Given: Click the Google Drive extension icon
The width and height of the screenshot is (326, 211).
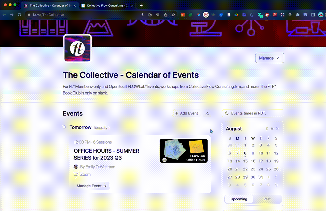Looking at the screenshot, I should (x=236, y=15).
